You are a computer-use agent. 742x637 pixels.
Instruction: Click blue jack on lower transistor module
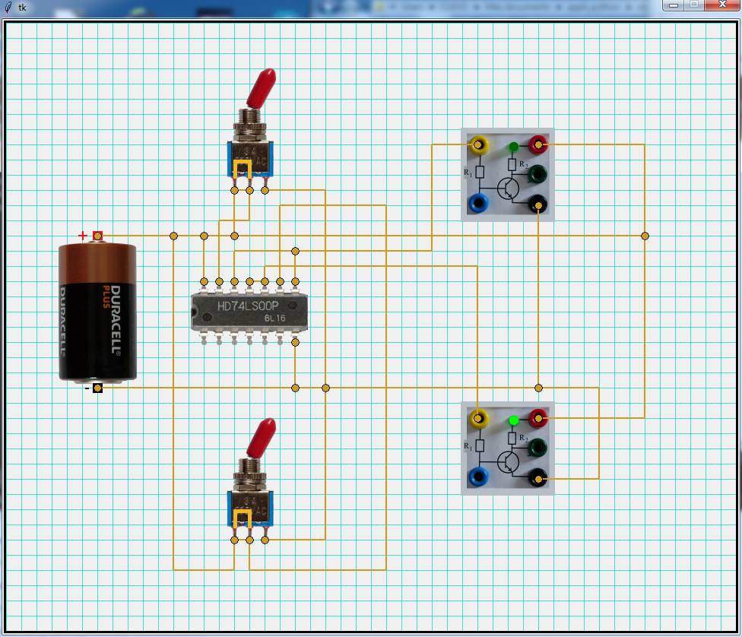(478, 477)
